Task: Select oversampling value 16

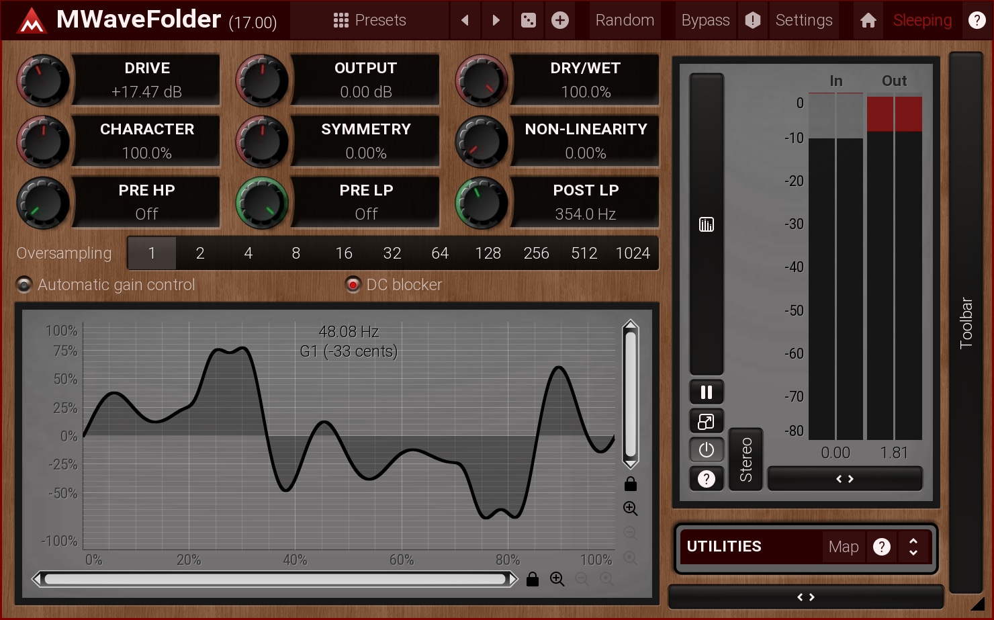Action: tap(344, 253)
